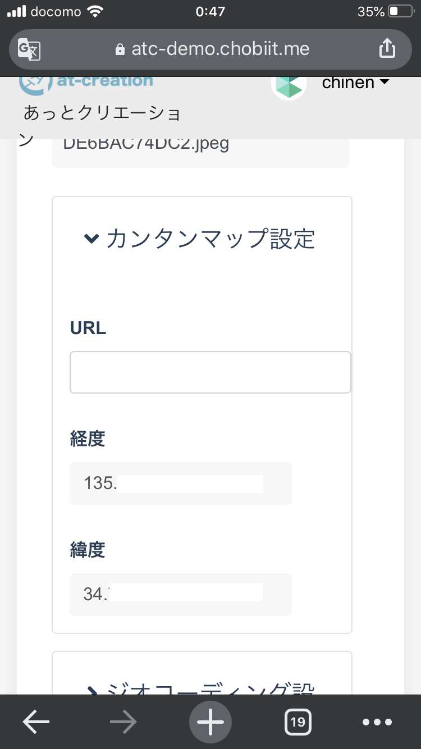Click the 緯度 value field
The width and height of the screenshot is (421, 749).
point(181,595)
